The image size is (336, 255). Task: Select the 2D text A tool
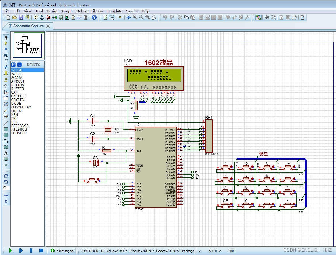[x=6, y=153]
